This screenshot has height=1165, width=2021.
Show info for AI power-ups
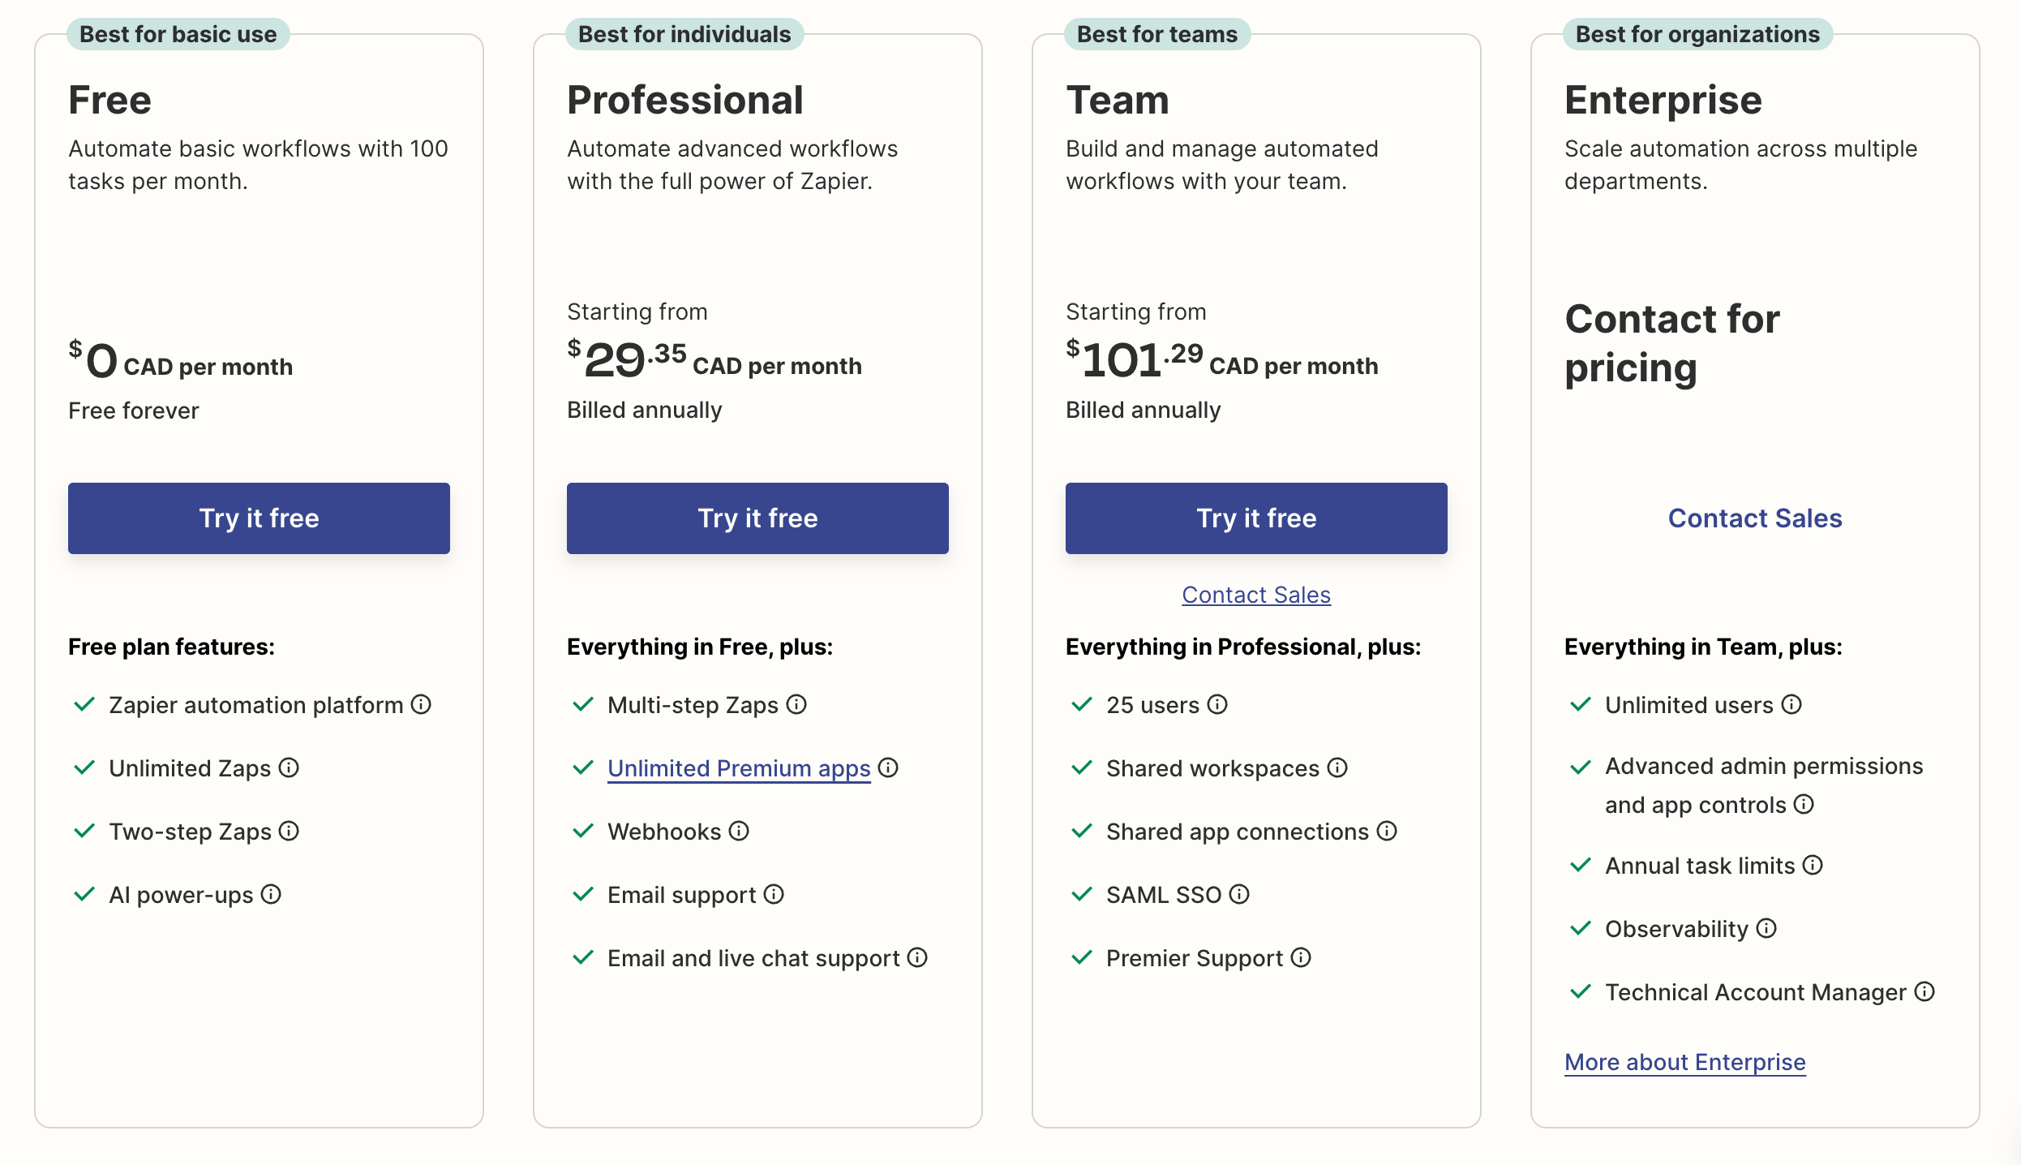(x=271, y=894)
